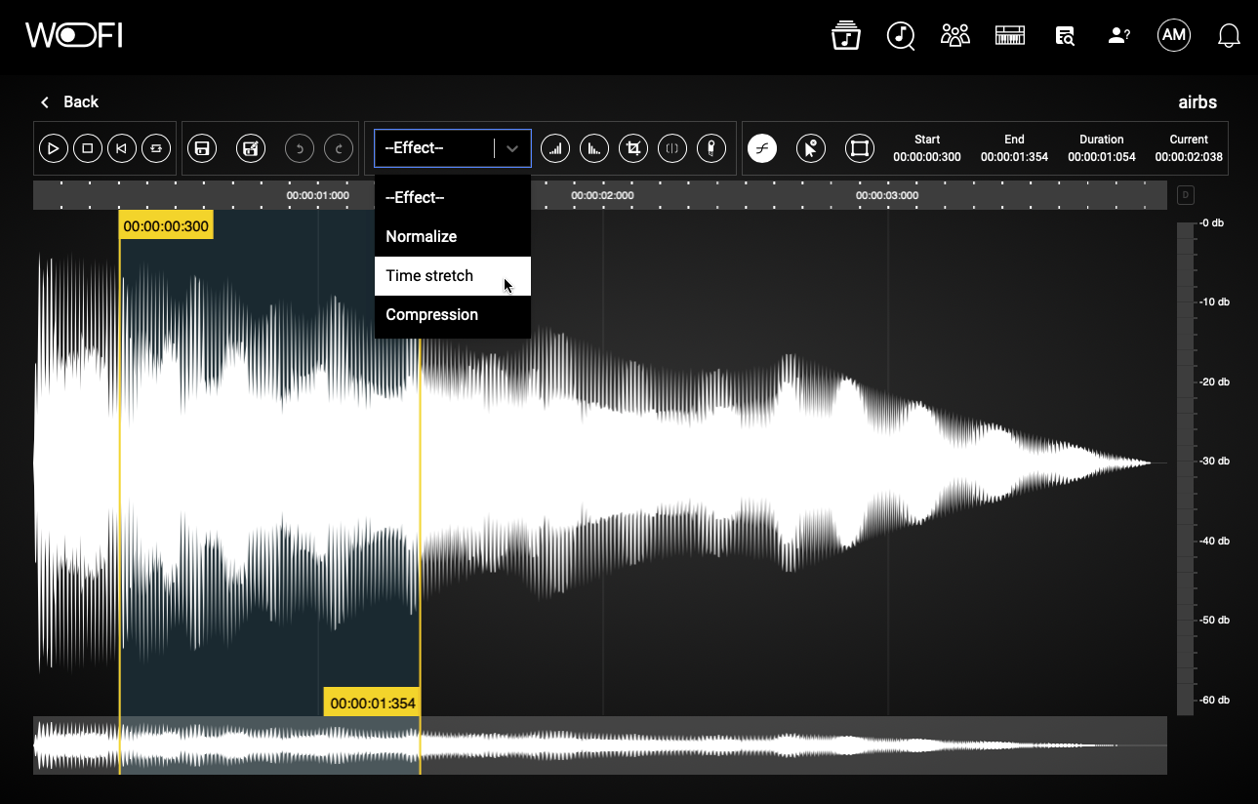Toggle the small D button above meter
Screen dimensions: 1258x804
[x=1186, y=195]
